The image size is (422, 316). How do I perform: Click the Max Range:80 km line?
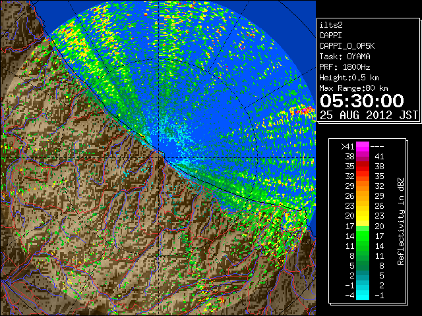click(353, 88)
